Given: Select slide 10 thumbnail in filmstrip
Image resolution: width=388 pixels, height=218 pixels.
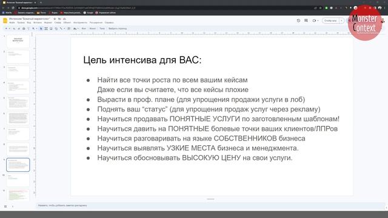Looking at the screenshot, I should point(18,180).
